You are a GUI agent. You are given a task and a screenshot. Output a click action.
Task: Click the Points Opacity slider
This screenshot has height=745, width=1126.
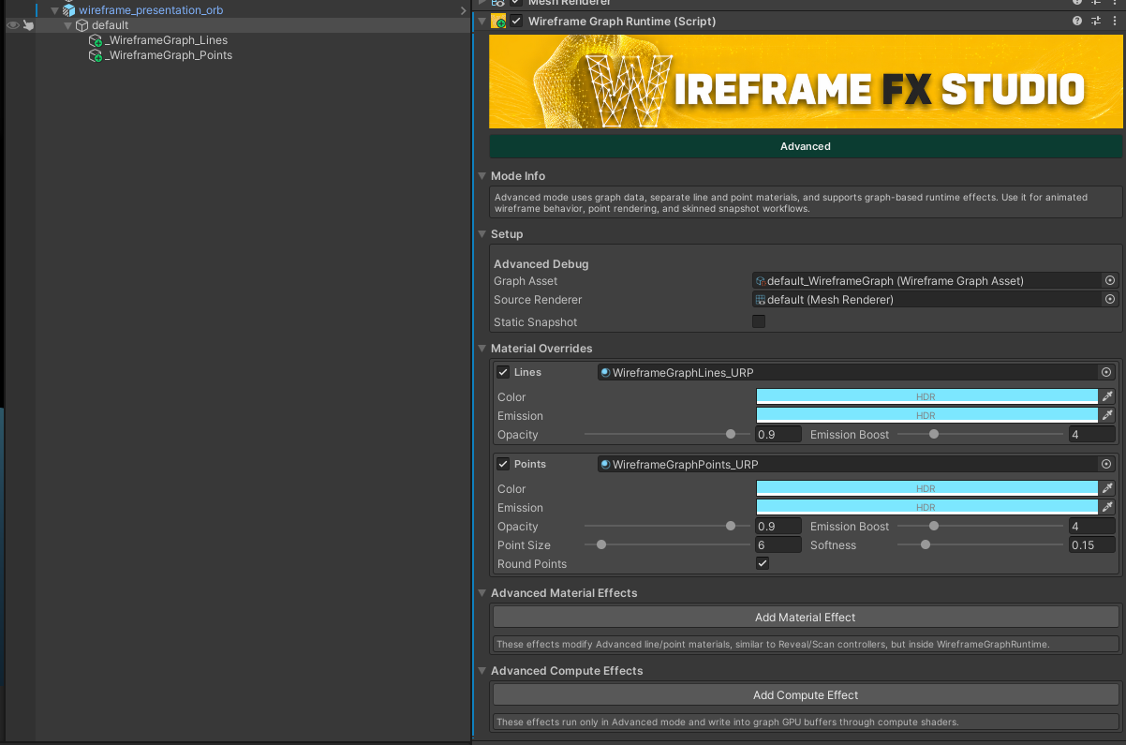click(x=668, y=526)
